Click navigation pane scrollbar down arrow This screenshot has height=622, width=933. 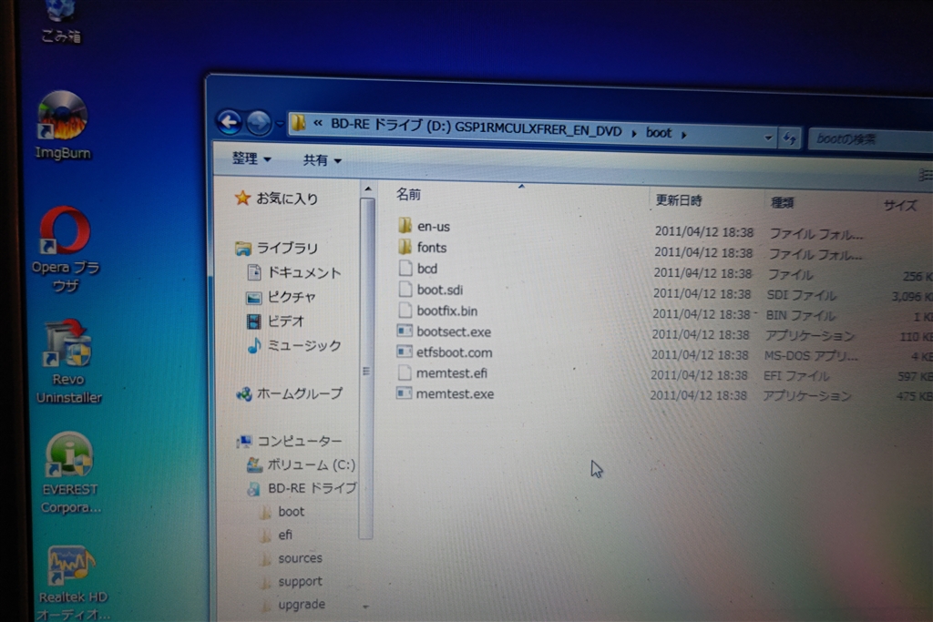pos(366,607)
